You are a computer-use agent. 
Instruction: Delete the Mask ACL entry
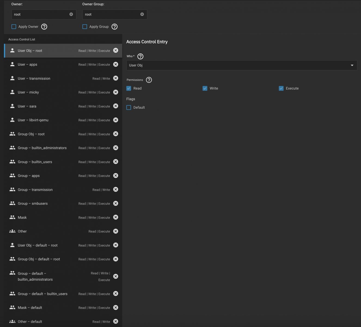116,217
